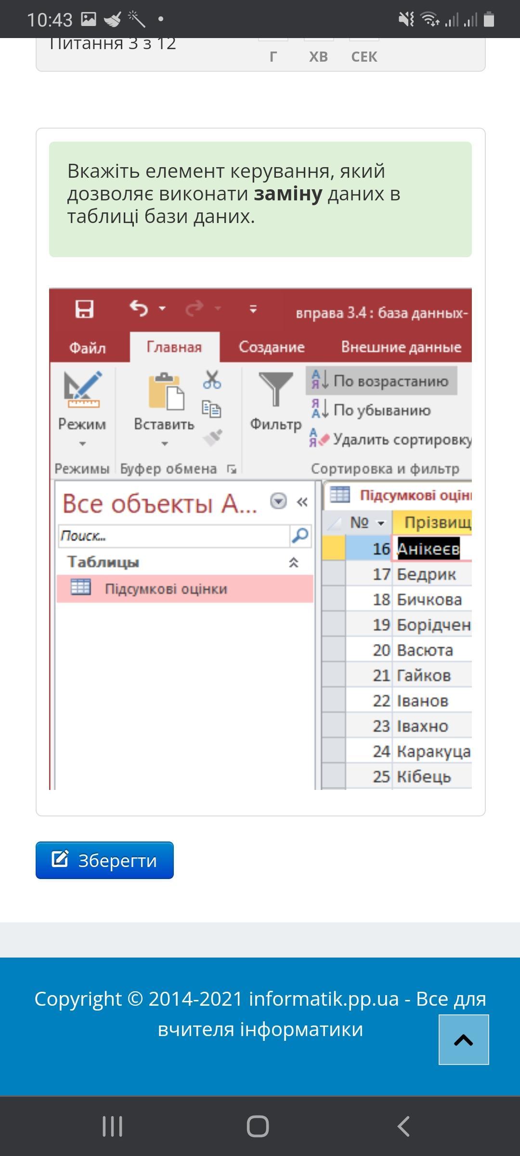Viewport: 520px width, 1156px height.
Task: Toggle По возрастанию ascending sort
Action: (381, 381)
